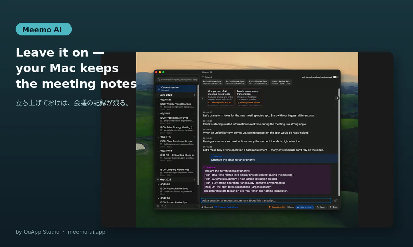Click the meemo-ai.app link text
413x247 pixels.
[x=87, y=232]
